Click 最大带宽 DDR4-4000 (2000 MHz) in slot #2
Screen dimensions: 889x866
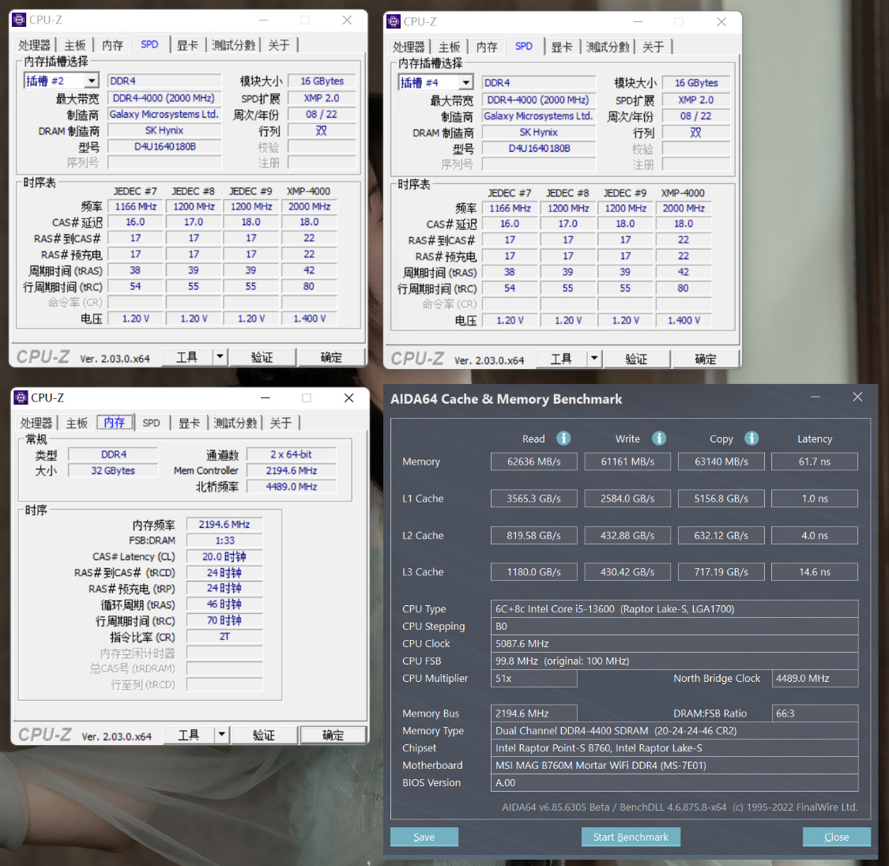click(164, 97)
